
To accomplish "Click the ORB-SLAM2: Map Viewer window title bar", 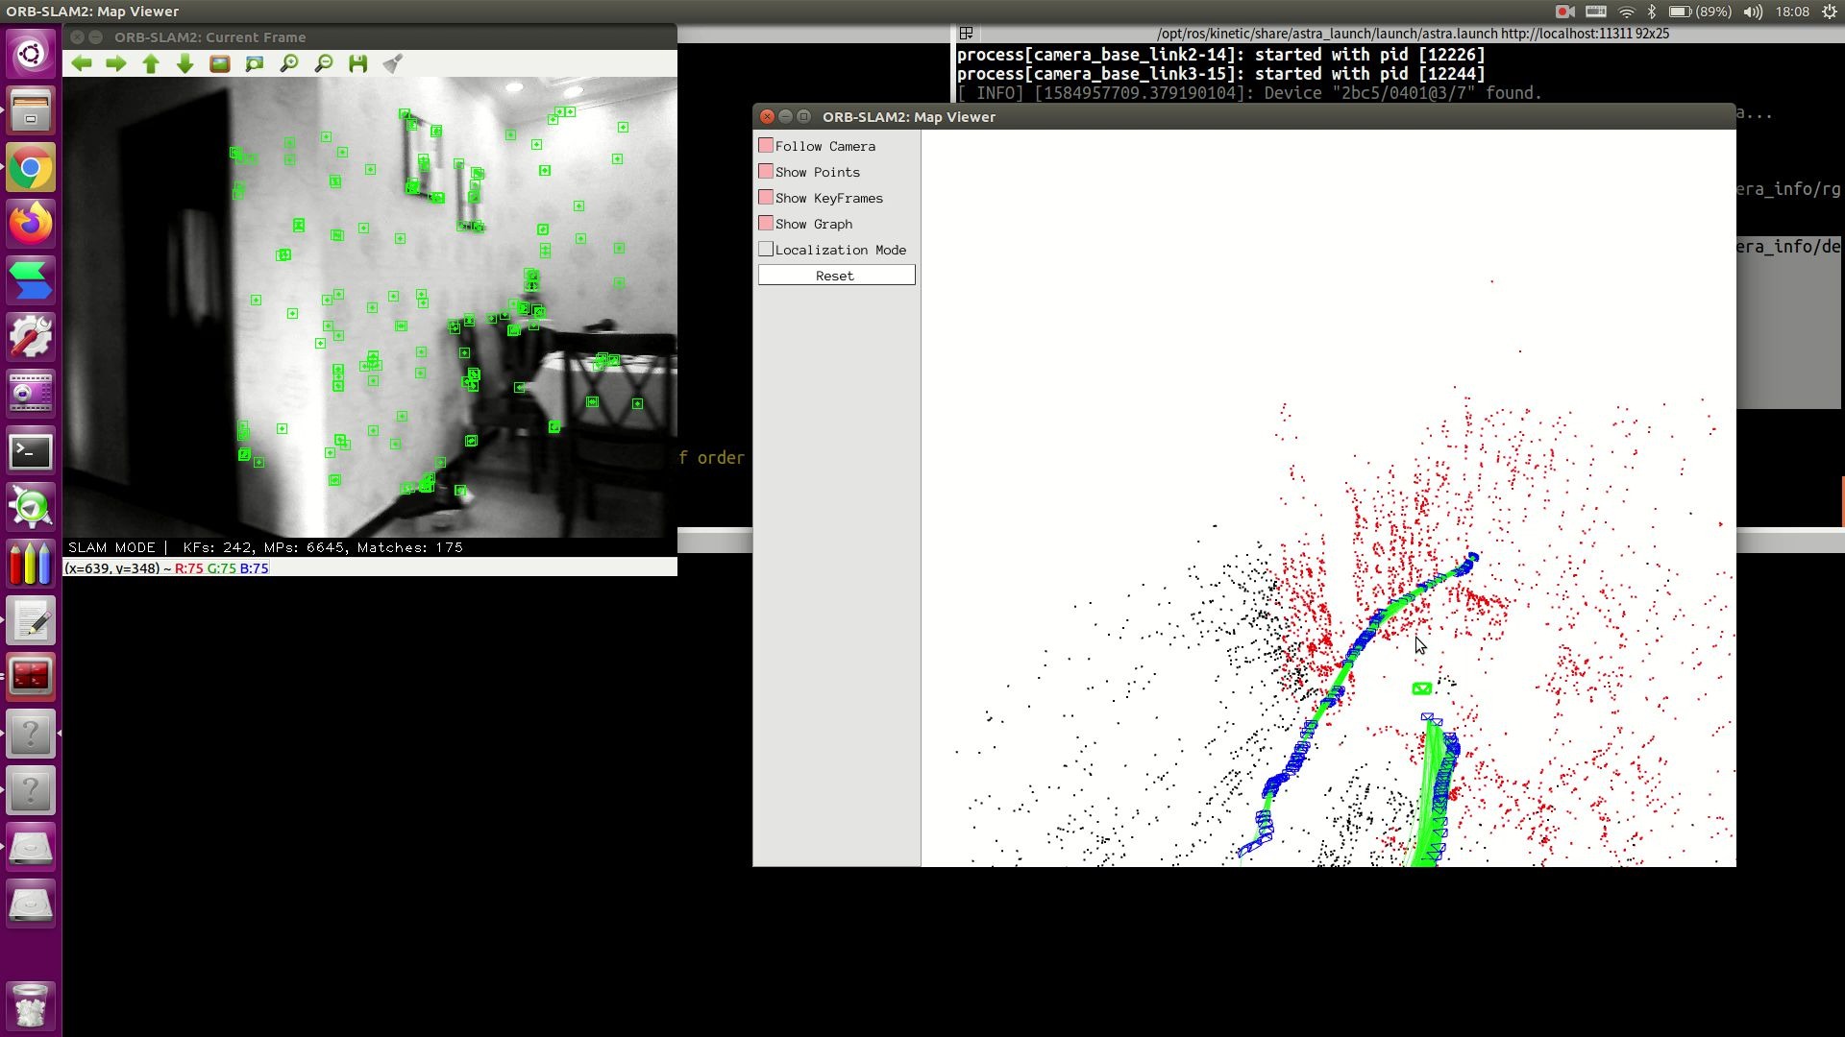I will pyautogui.click(x=1244, y=116).
